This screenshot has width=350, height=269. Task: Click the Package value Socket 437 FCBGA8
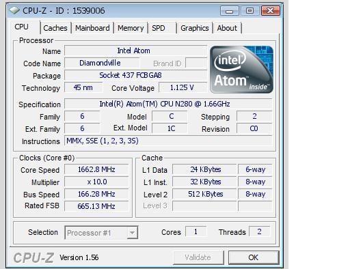point(135,75)
